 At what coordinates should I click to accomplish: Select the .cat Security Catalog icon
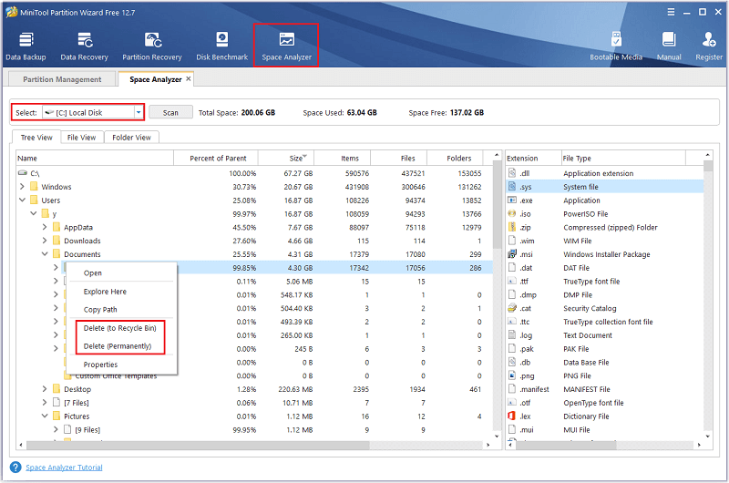[512, 308]
